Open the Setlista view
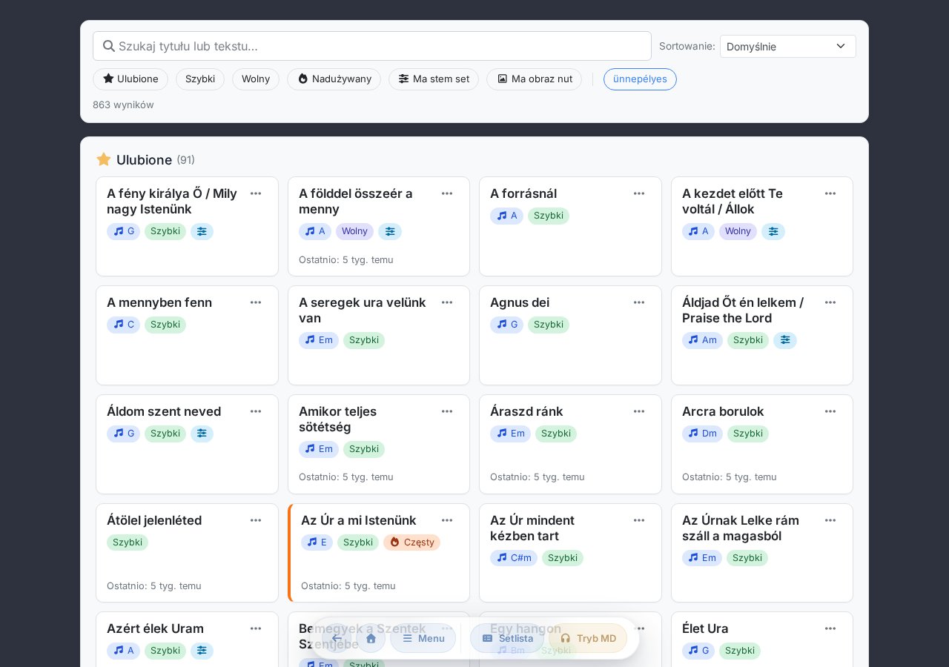Viewport: 949px width, 667px height. tap(507, 638)
